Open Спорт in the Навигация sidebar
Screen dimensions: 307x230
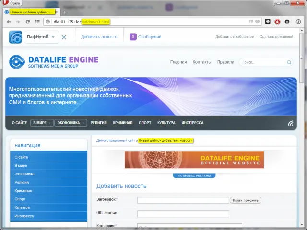coord(20,199)
